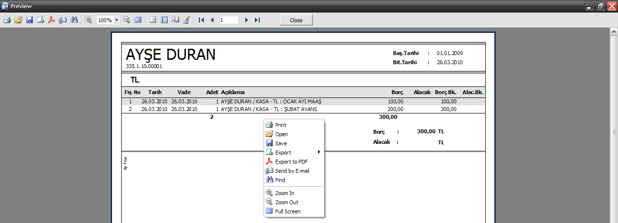Choose Send by E-mail in context menu

(x=292, y=171)
